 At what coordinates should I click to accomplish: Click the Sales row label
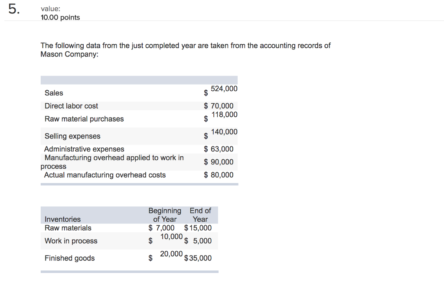pyautogui.click(x=53, y=93)
